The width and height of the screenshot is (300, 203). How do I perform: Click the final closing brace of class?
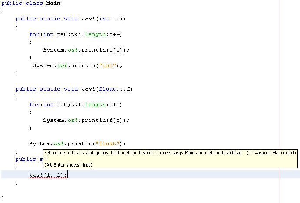coord(3,198)
